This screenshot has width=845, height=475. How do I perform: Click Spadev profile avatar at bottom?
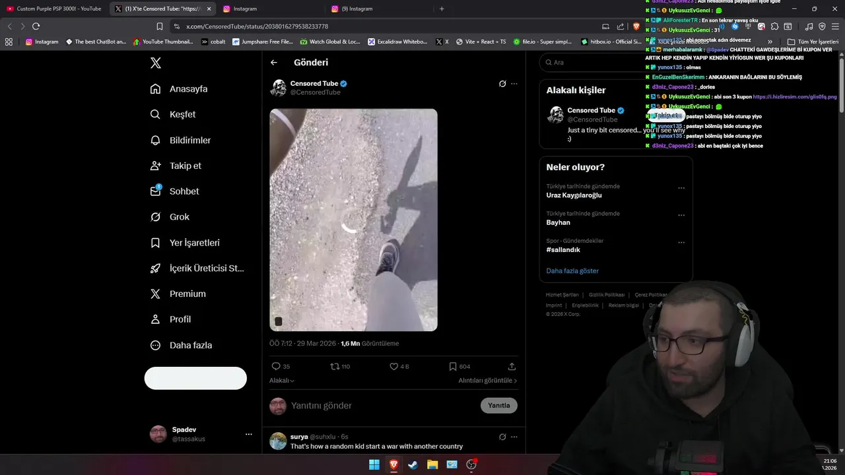[x=158, y=434]
